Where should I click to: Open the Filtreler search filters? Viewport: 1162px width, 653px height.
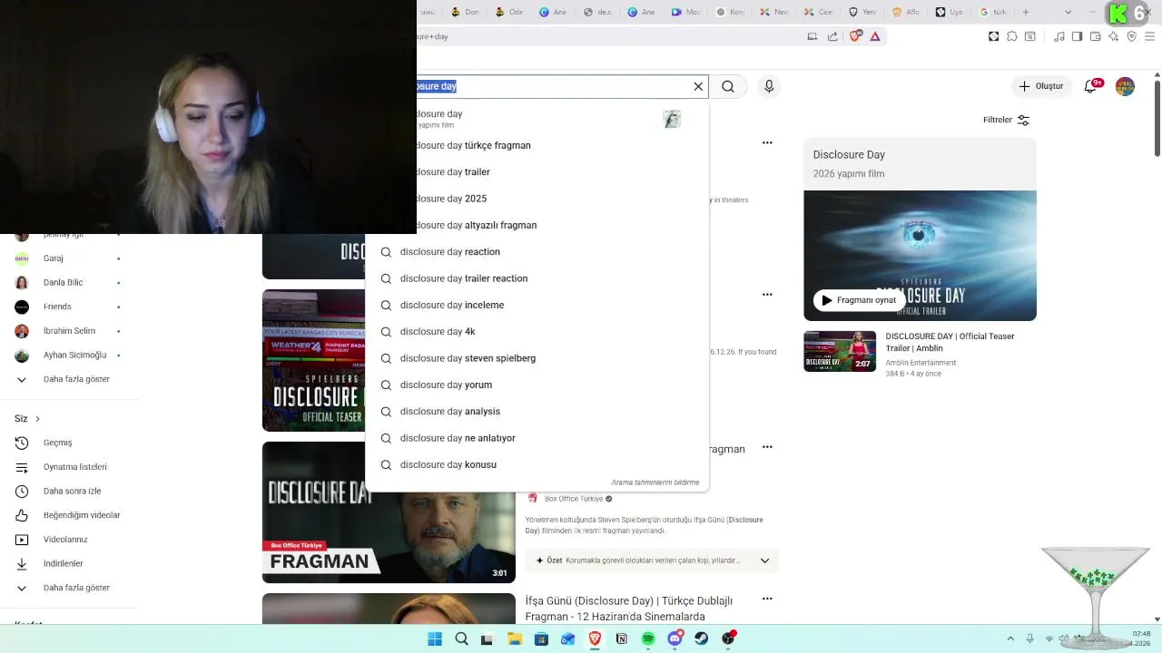(1006, 120)
